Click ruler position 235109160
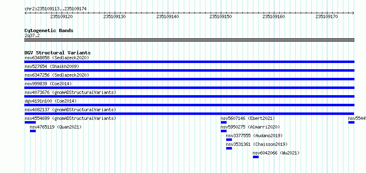The image size is (366, 173). tap(273, 16)
